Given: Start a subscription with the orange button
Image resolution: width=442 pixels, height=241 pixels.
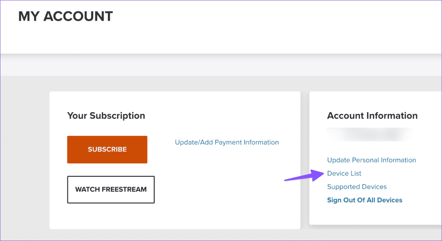Looking at the screenshot, I should (107, 150).
